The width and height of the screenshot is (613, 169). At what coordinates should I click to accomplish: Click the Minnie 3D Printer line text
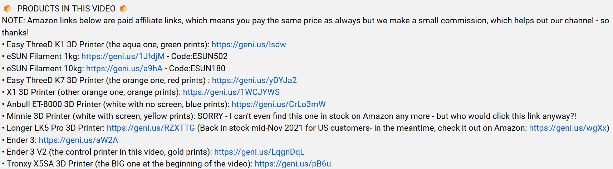point(289,116)
